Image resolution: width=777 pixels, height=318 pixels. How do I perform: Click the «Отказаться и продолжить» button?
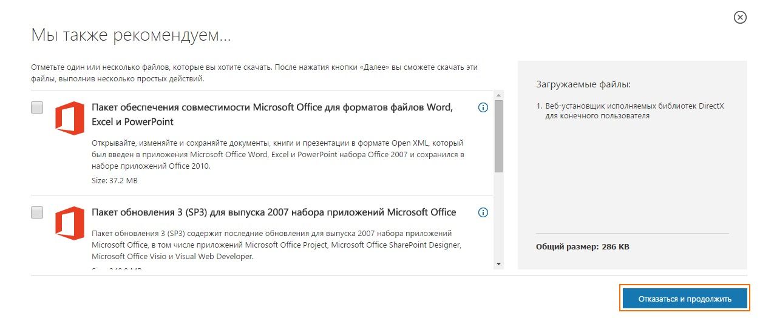[x=685, y=299]
